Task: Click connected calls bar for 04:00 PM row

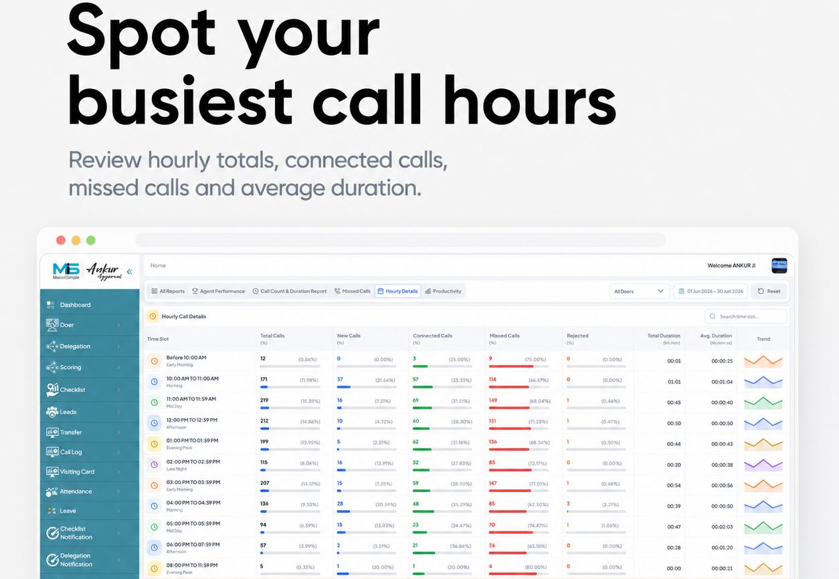Action: click(x=442, y=511)
